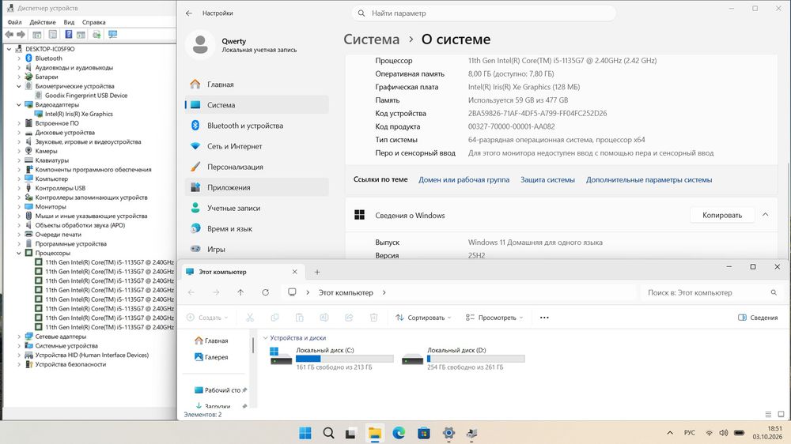The image size is (791, 444).
Task: Click the РУС language indicator
Action: (x=690, y=433)
